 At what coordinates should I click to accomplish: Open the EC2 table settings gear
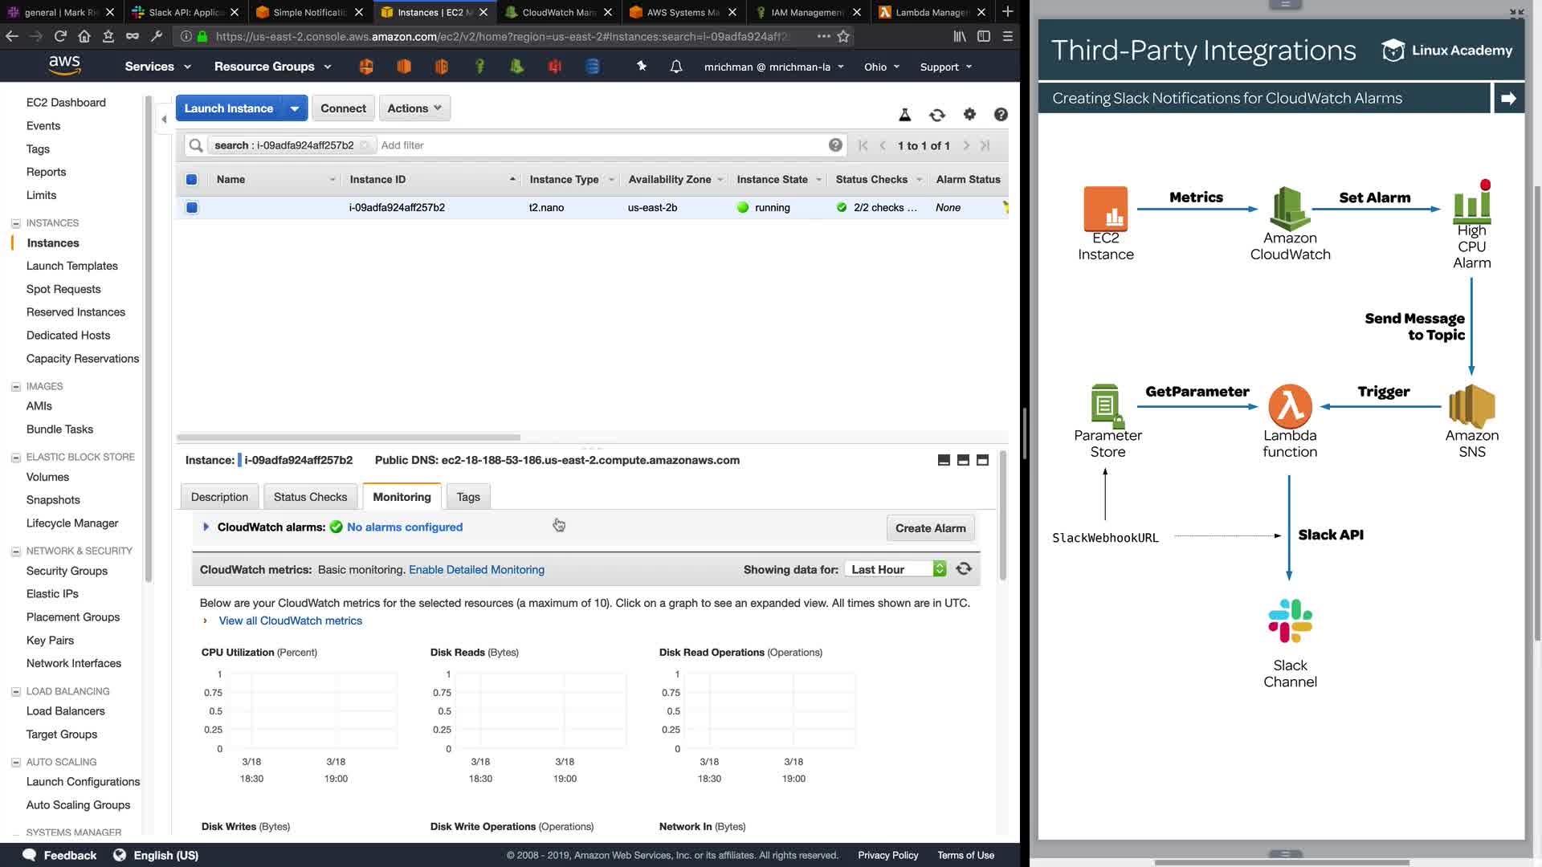(x=969, y=115)
